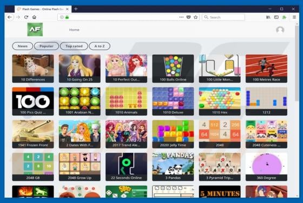This screenshot has height=203, width=303.
Task: Open the 1010 Deluxe game
Action: tap(173, 101)
